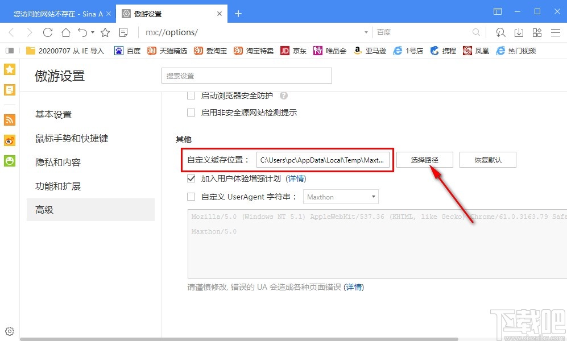Select the 傲游设置 tab
567x341 pixels.
point(172,14)
